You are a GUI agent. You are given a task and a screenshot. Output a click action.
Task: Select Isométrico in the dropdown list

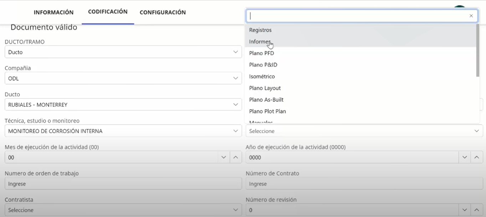[x=262, y=76]
